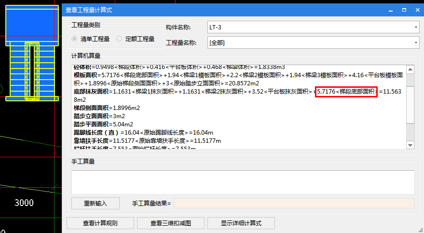Click the 3000 dimension text in the drawing
The image size is (424, 233).
tap(24, 203)
